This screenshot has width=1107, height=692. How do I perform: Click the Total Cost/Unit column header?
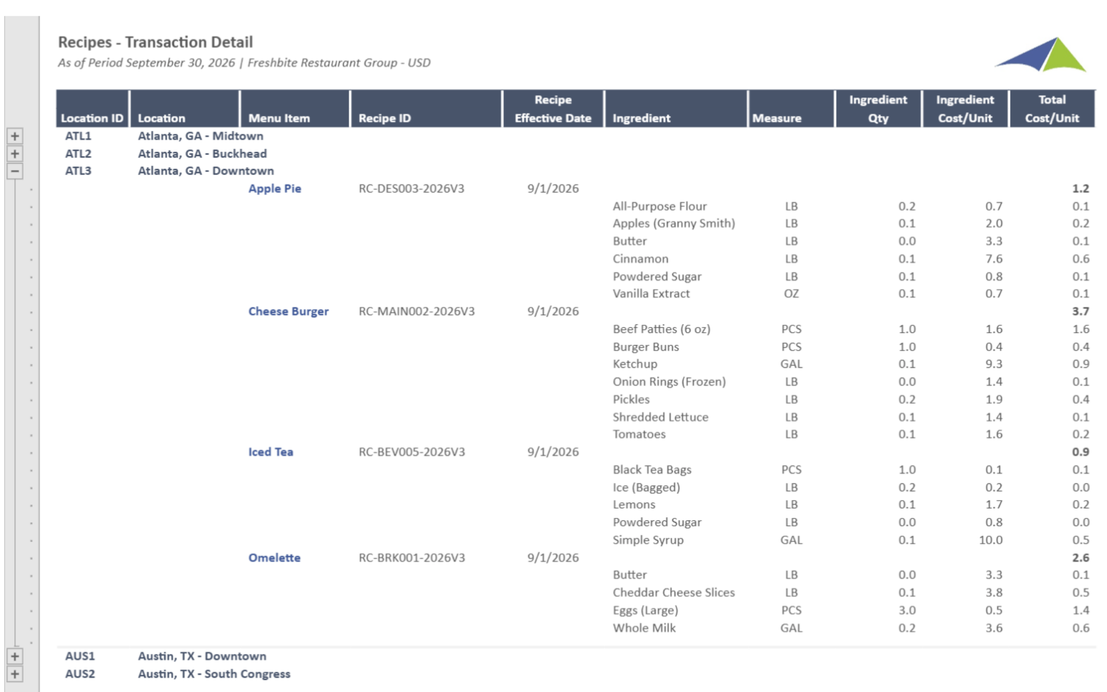tap(1052, 109)
